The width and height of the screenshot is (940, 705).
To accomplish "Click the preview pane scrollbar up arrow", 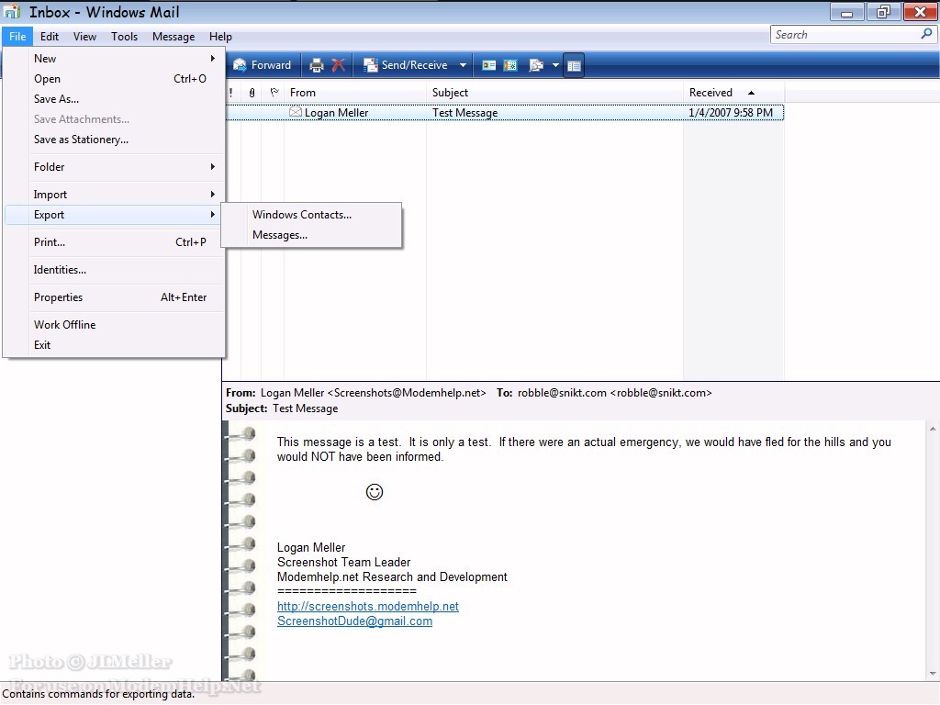I will [x=933, y=429].
